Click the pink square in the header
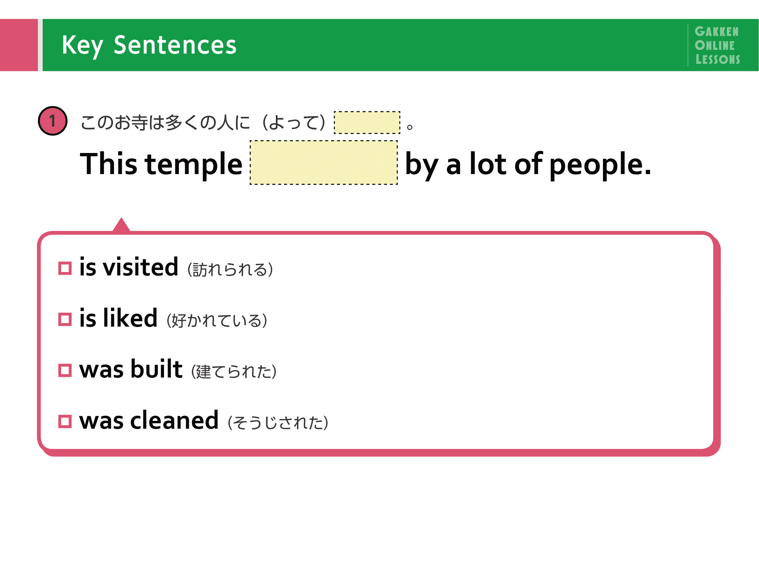759x569 pixels. pyautogui.click(x=19, y=45)
